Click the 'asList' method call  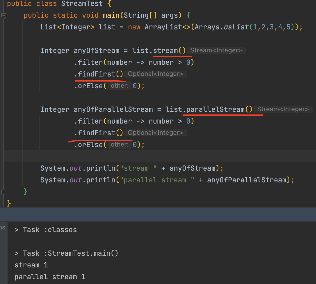[236, 27]
